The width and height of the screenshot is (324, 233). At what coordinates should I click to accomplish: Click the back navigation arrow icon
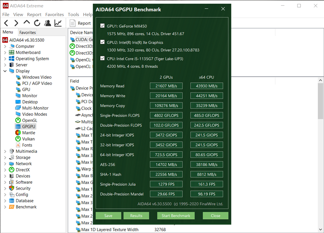[6, 23]
